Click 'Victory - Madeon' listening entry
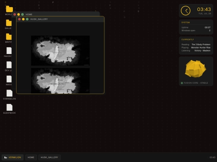The image size is (217, 162). [x=202, y=50]
